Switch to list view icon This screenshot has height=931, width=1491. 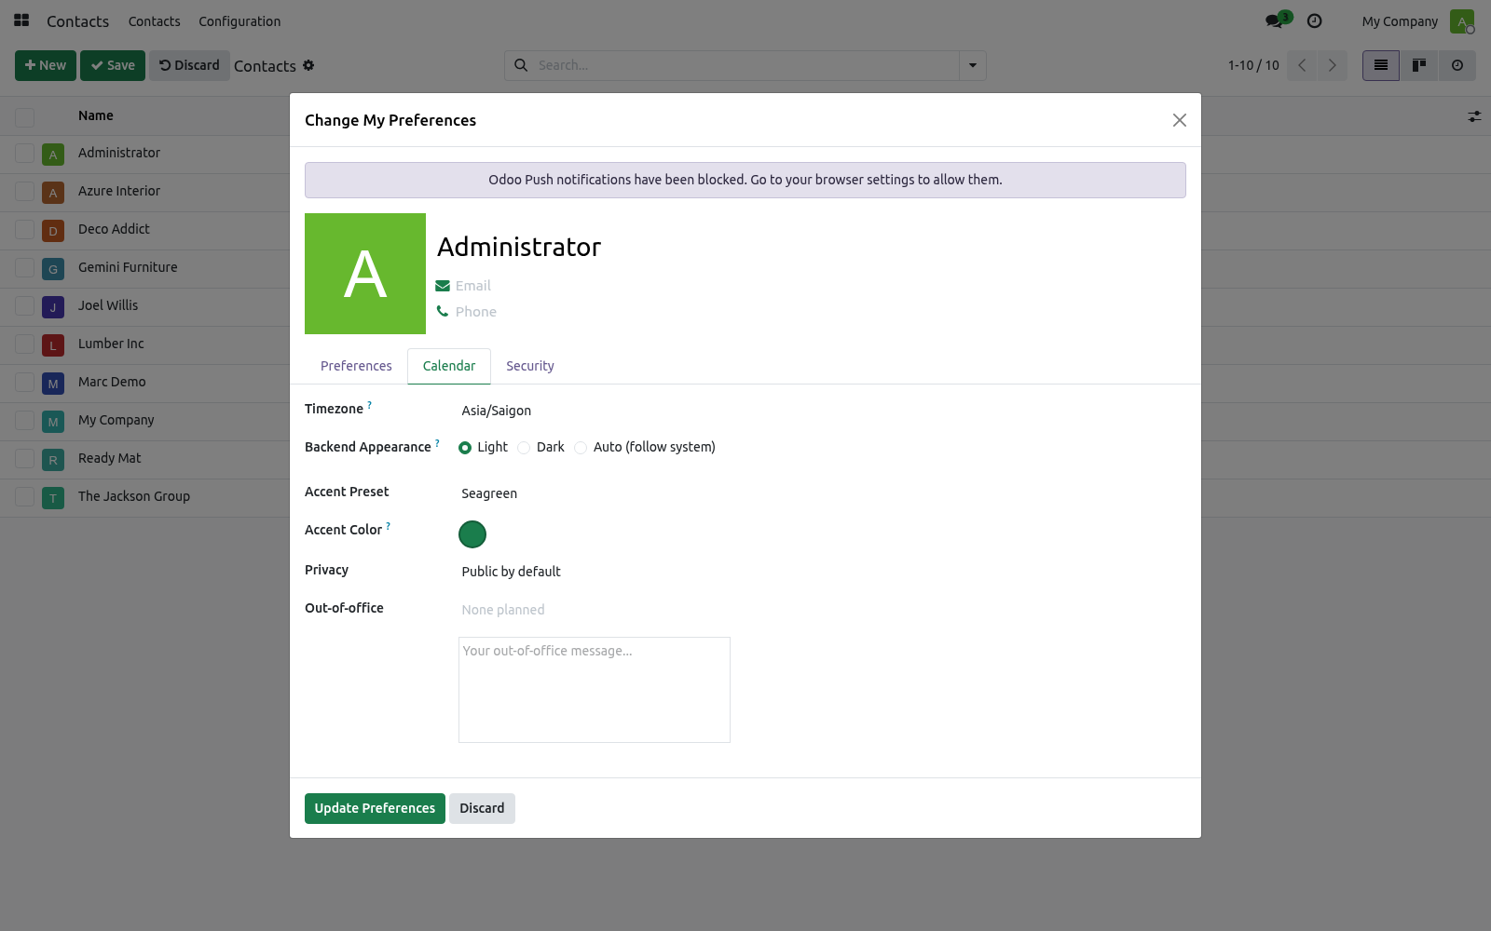coord(1381,65)
